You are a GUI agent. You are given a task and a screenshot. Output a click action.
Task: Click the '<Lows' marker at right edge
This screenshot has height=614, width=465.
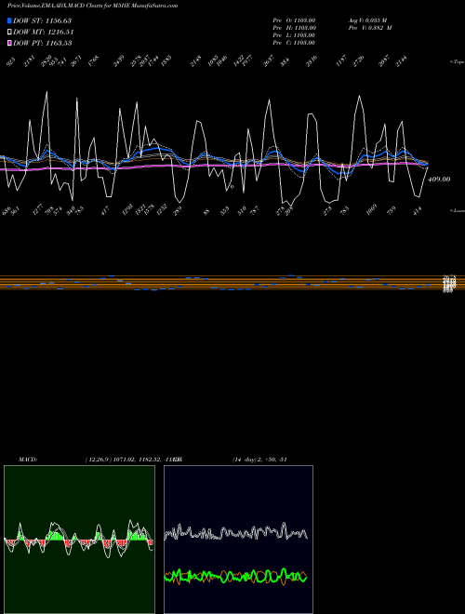(x=457, y=210)
